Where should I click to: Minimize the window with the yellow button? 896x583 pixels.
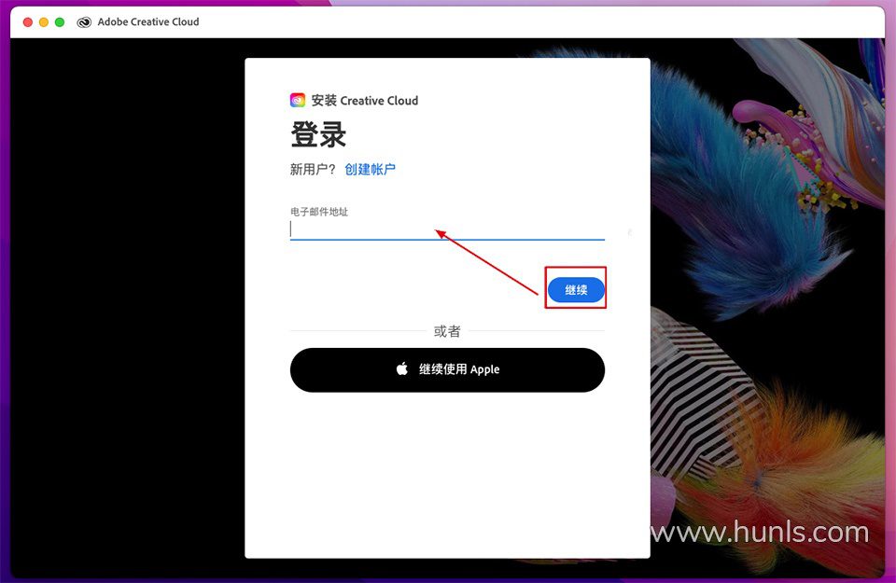[x=44, y=22]
